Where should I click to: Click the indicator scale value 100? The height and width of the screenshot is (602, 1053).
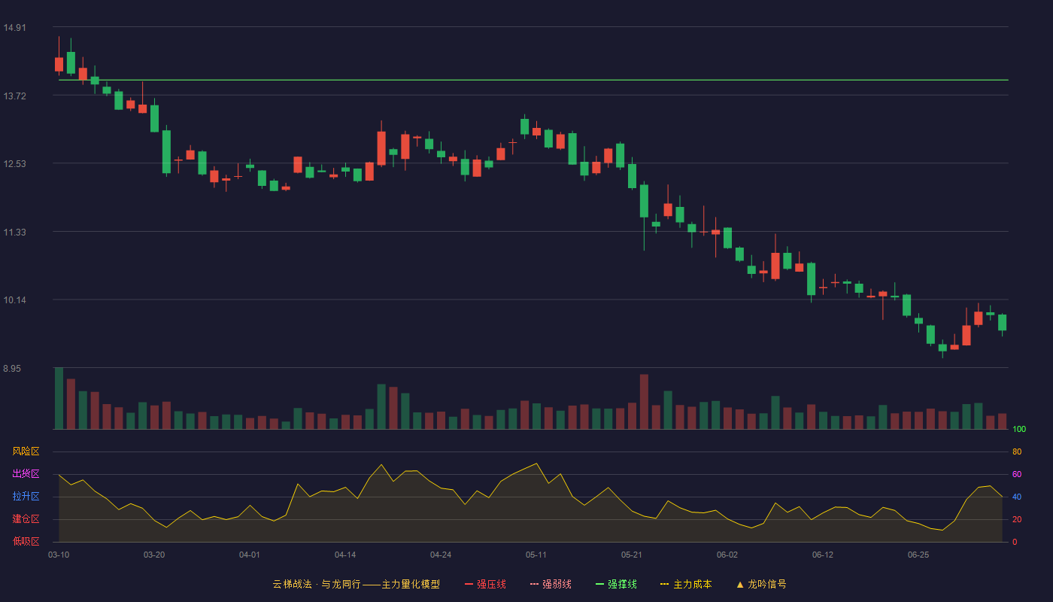point(1019,430)
